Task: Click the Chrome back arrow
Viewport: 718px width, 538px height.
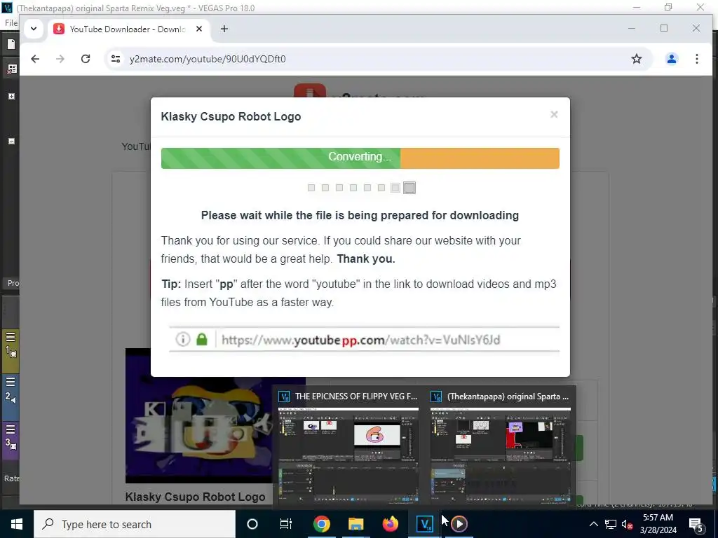Action: tap(35, 59)
